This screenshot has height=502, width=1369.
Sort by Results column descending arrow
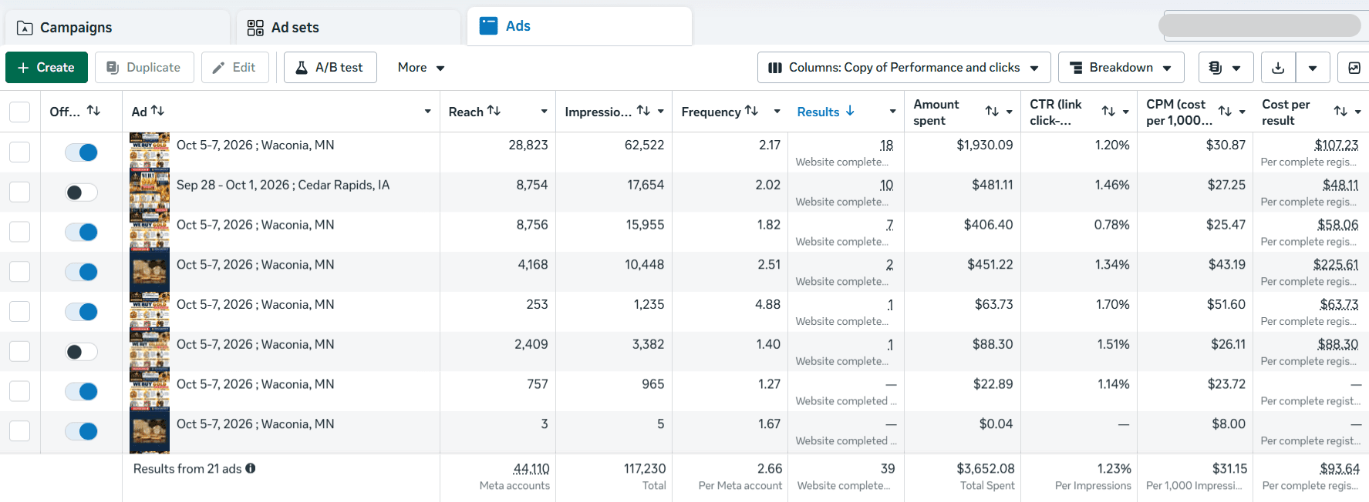point(850,111)
